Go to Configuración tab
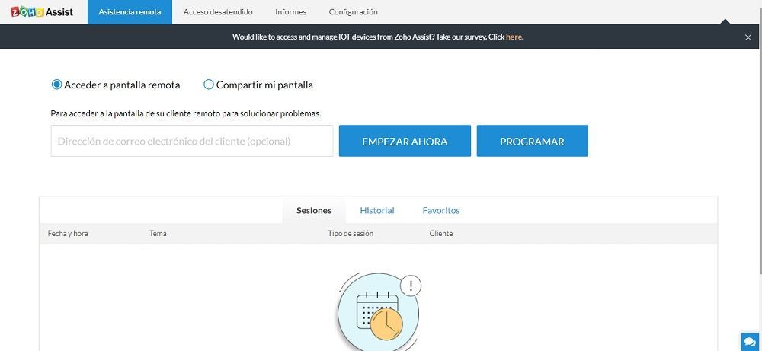 tap(354, 12)
